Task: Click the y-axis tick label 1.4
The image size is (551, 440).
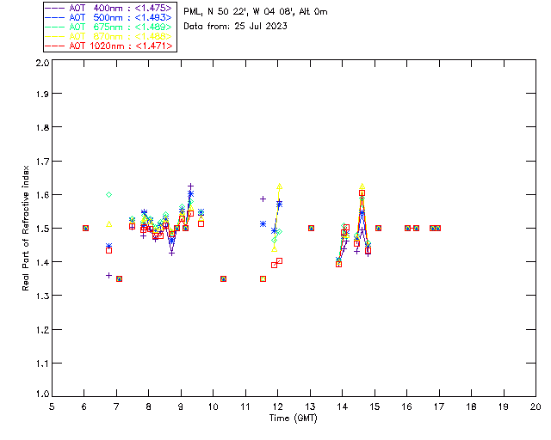Action: point(42,262)
